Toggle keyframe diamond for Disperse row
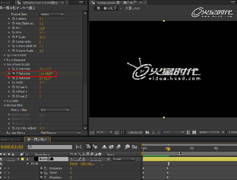This screenshot has width=237, height=180. point(5,168)
